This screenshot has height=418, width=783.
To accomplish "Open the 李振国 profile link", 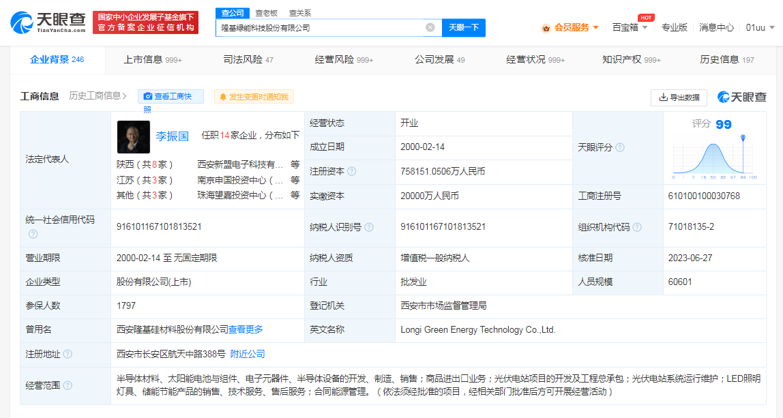I will (x=173, y=136).
